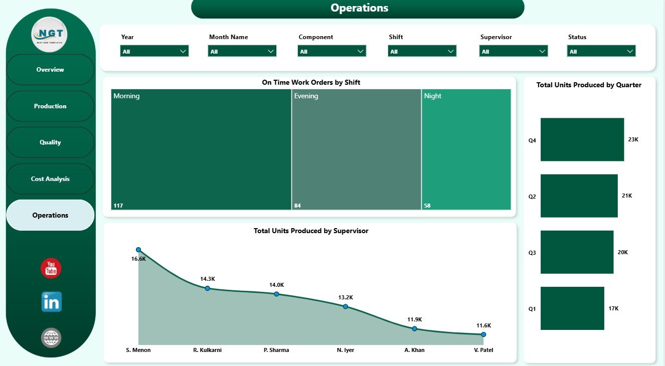Select the Evening treemap block
This screenshot has width=665, height=366.
(357, 149)
